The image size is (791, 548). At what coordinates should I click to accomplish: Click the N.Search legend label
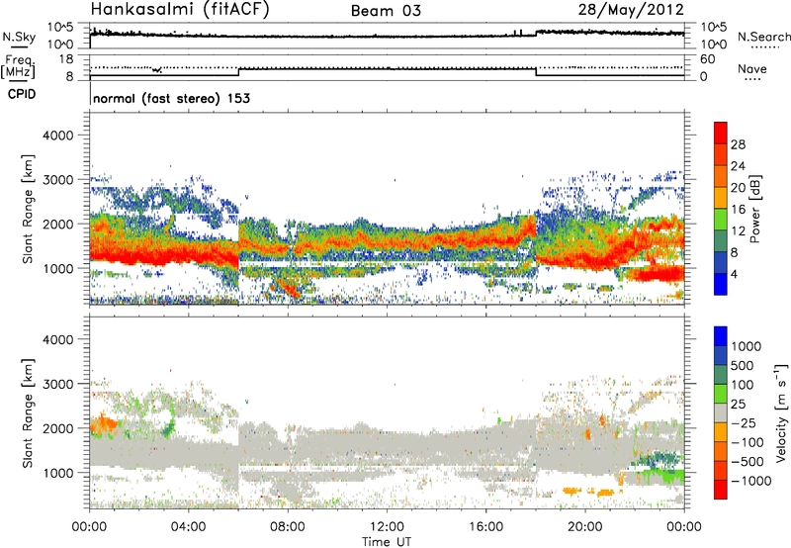click(x=763, y=37)
